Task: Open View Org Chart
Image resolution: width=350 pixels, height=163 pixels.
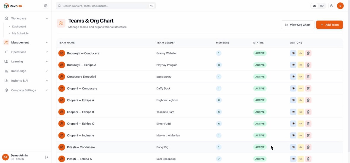Action: (298, 25)
